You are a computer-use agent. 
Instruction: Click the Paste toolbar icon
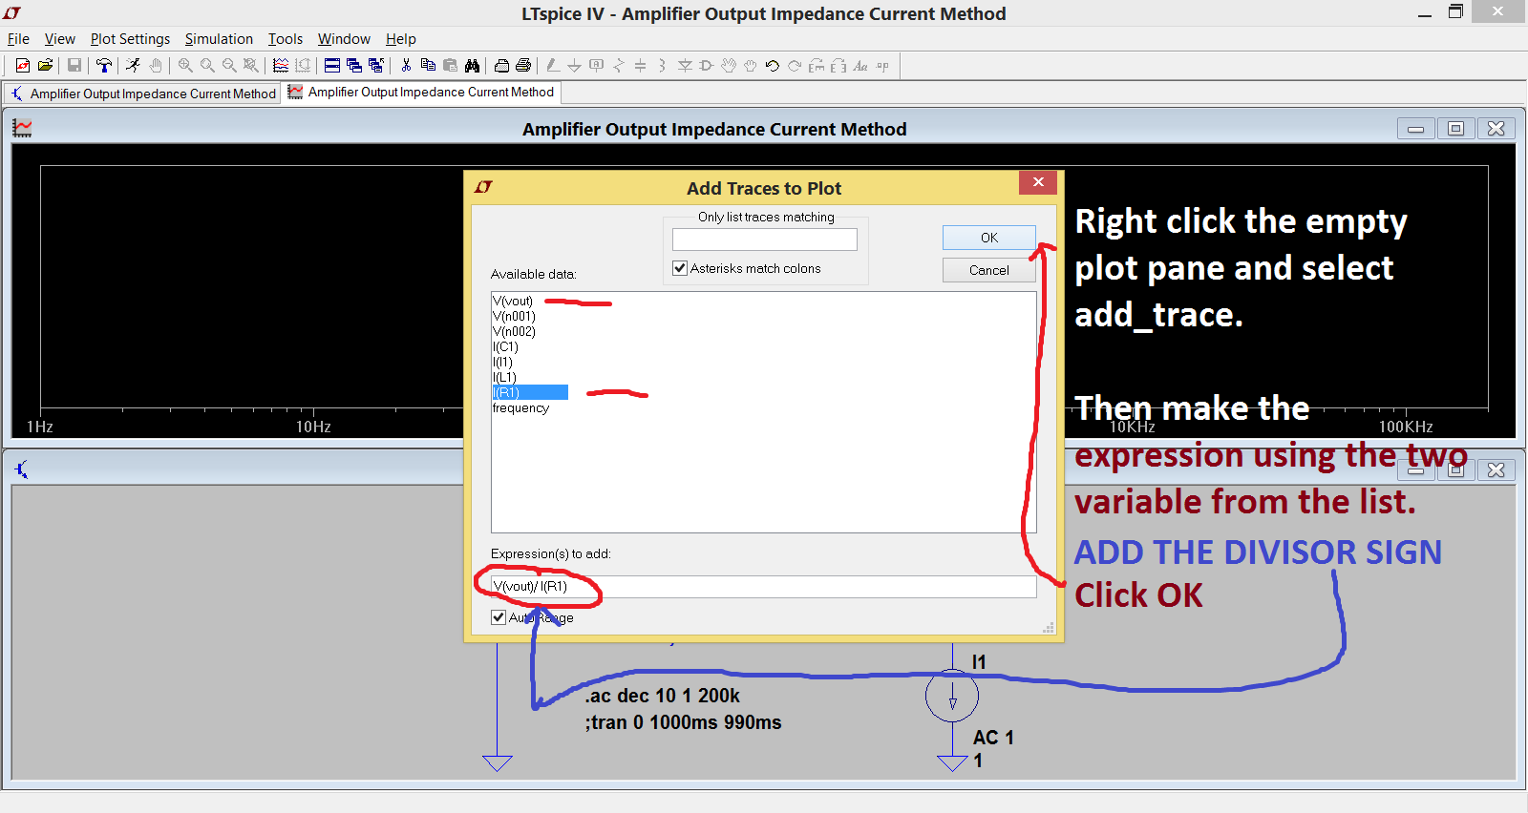point(450,65)
